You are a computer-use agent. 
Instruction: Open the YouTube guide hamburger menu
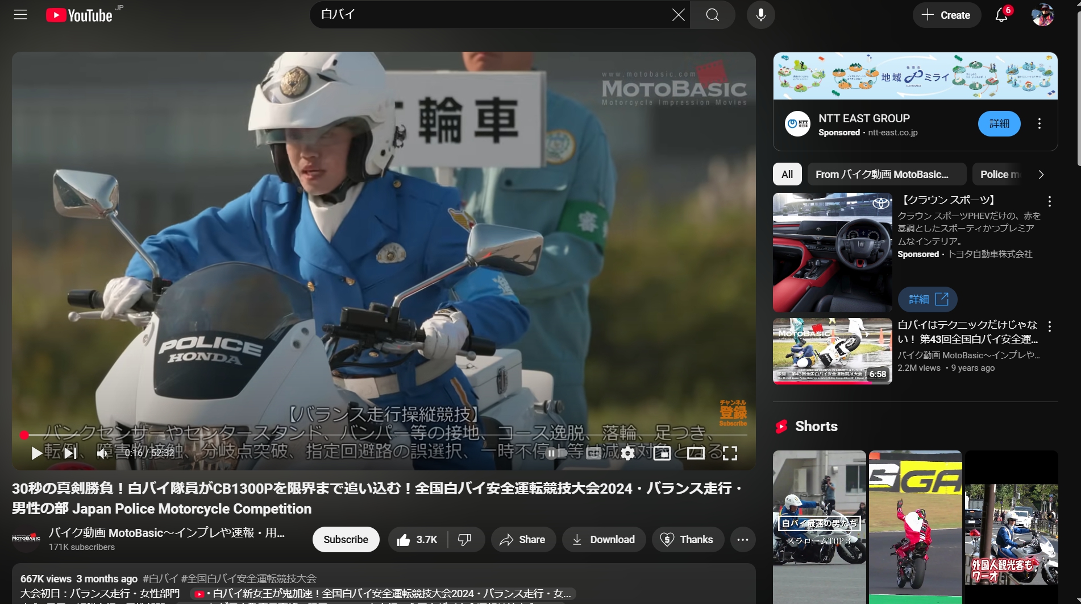click(x=20, y=15)
